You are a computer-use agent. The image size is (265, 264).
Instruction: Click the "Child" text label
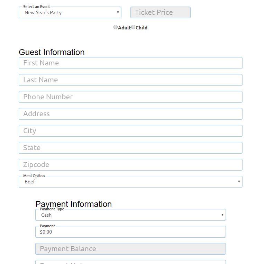pos(141,28)
